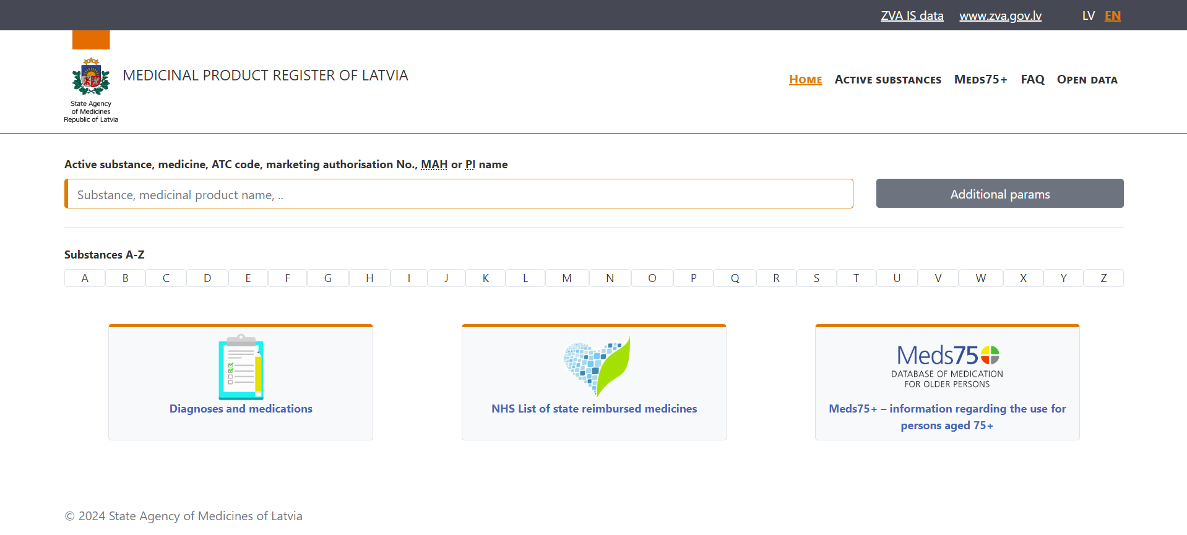Go to Active substances menu item

(887, 80)
